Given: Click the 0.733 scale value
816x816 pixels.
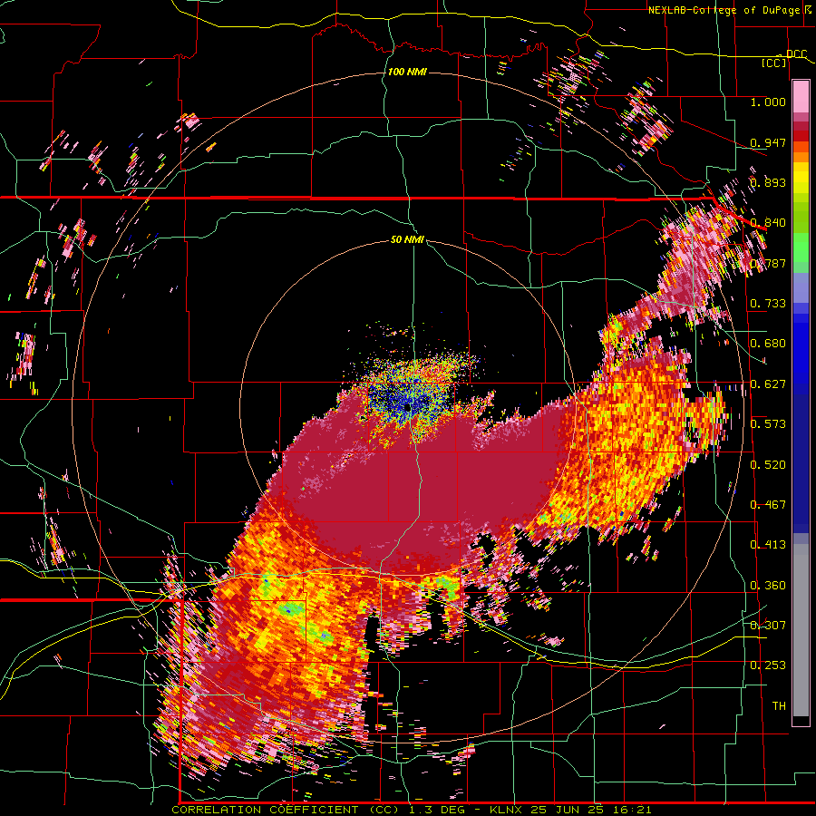Looking at the screenshot, I should [768, 304].
